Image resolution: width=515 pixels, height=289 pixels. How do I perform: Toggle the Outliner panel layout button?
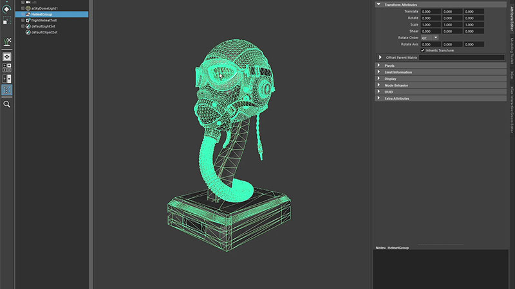7,90
